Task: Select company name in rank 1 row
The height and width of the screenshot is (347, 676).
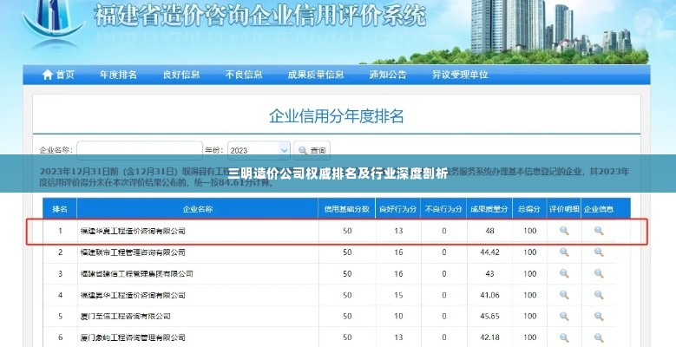Action: [133, 231]
